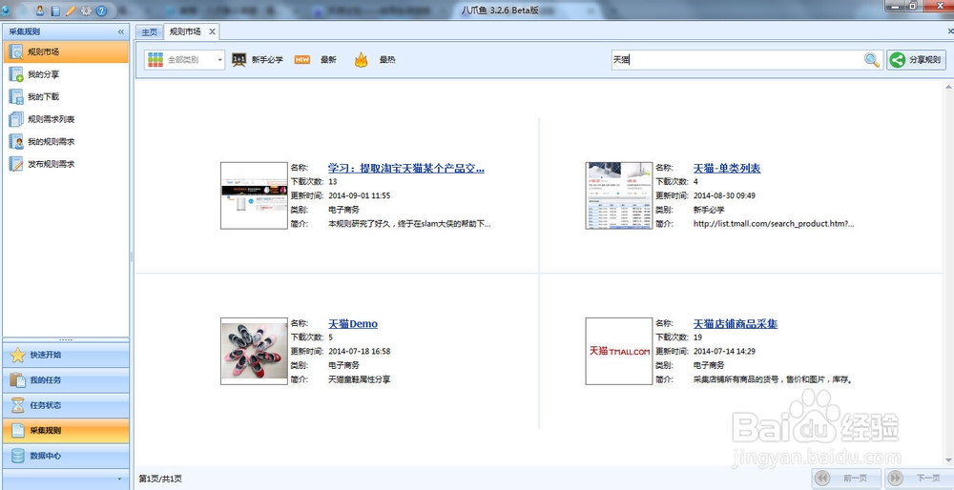Select 规则市场 in the sidebar
The height and width of the screenshot is (490, 954).
66,52
